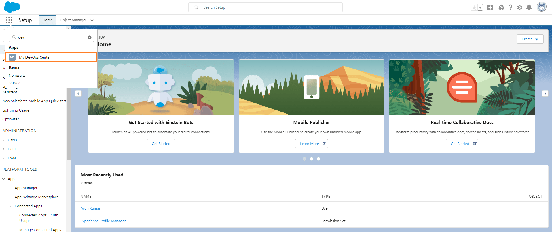This screenshot has height=241, width=552.
Task: Collapse the Connected Apps node
Action: 10,206
